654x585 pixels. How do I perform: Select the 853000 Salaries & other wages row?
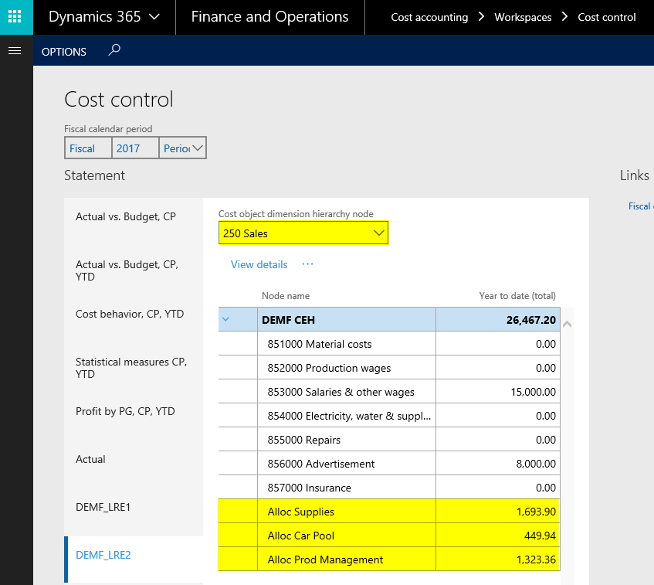click(341, 392)
